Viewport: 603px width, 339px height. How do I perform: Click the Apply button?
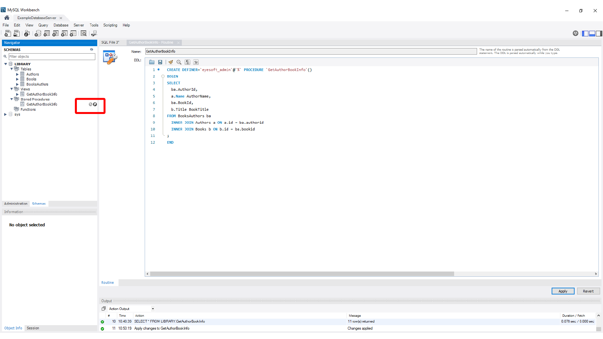point(563,291)
